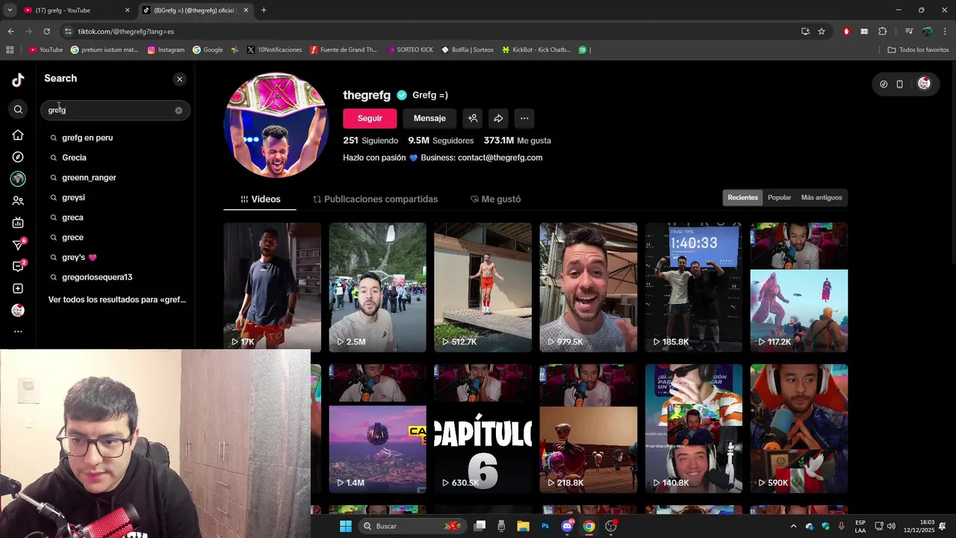Screen dimensions: 956x538
Task: Open the Instagram bookmark
Action: pos(166,50)
